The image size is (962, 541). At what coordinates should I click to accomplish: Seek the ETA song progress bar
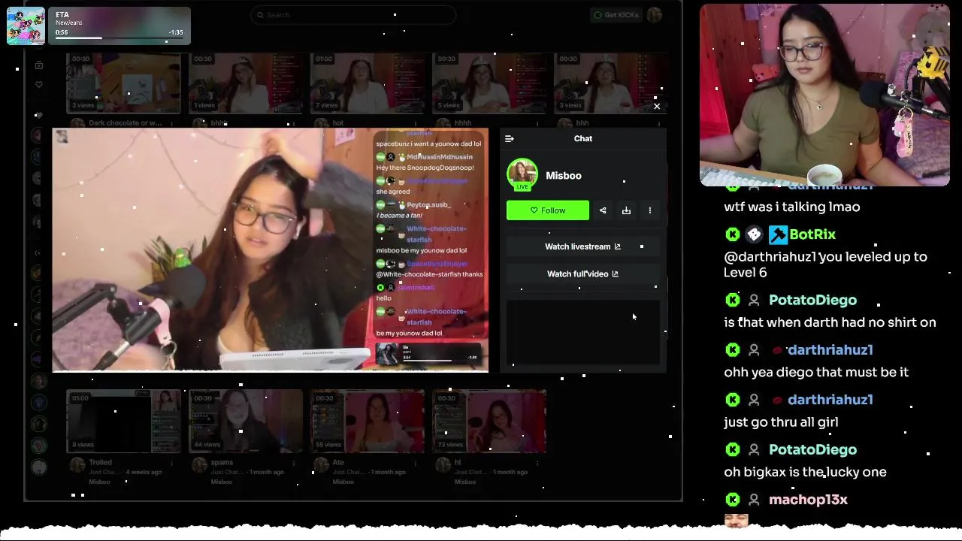pyautogui.click(x=119, y=38)
